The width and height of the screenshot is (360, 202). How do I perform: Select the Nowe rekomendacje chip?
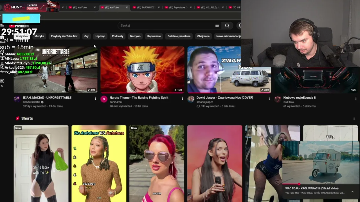pos(228,36)
